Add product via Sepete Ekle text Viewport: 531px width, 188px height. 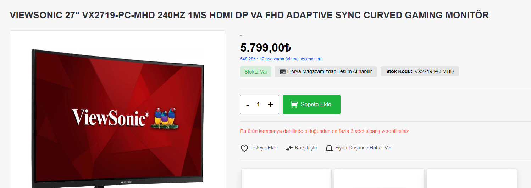pos(316,104)
